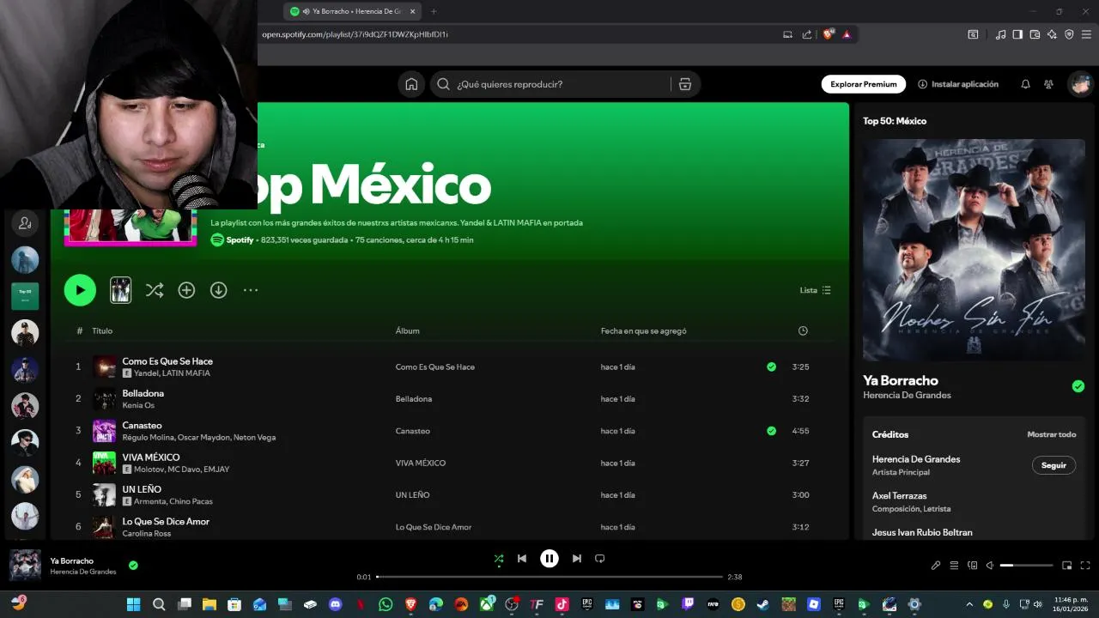Sort by the Álbum column header
This screenshot has width=1099, height=618.
[407, 330]
